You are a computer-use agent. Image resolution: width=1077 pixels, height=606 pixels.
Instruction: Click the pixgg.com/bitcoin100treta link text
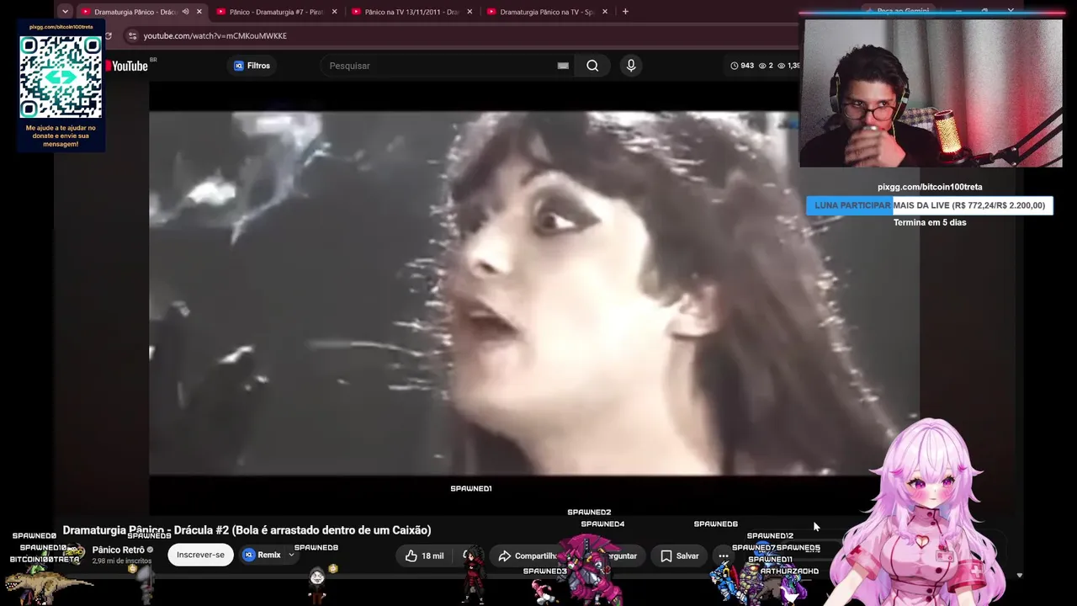click(x=930, y=187)
